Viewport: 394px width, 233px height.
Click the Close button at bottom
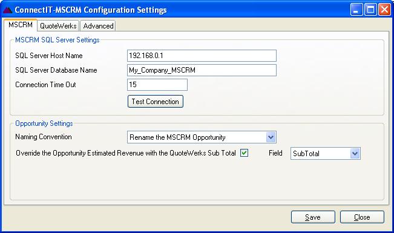(362, 217)
